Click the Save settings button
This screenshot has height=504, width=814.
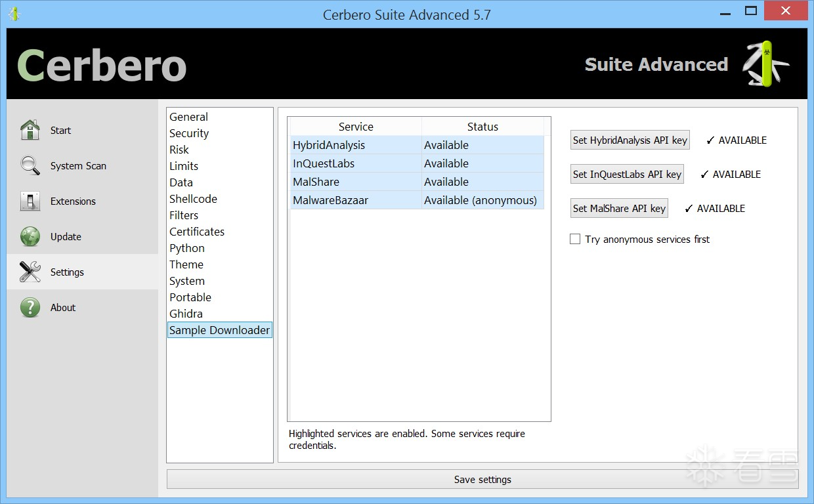click(x=482, y=480)
